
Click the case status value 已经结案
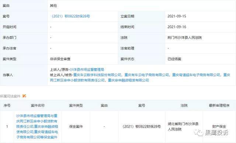pyautogui.click(x=174, y=59)
